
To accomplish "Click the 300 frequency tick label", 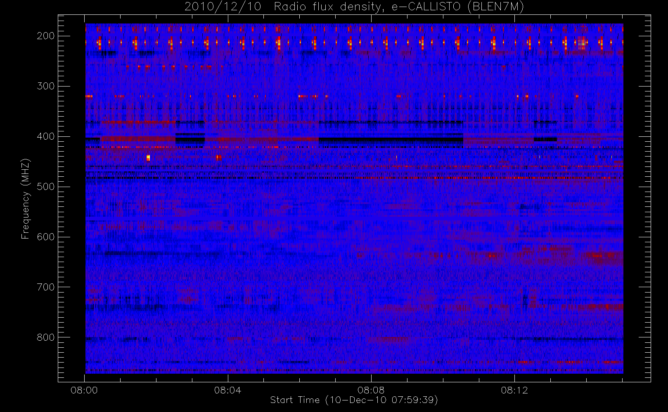I will 46,86.
